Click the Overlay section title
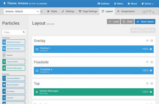Image resolution: width=159 pixels, height=104 pixels. [x=40, y=41]
